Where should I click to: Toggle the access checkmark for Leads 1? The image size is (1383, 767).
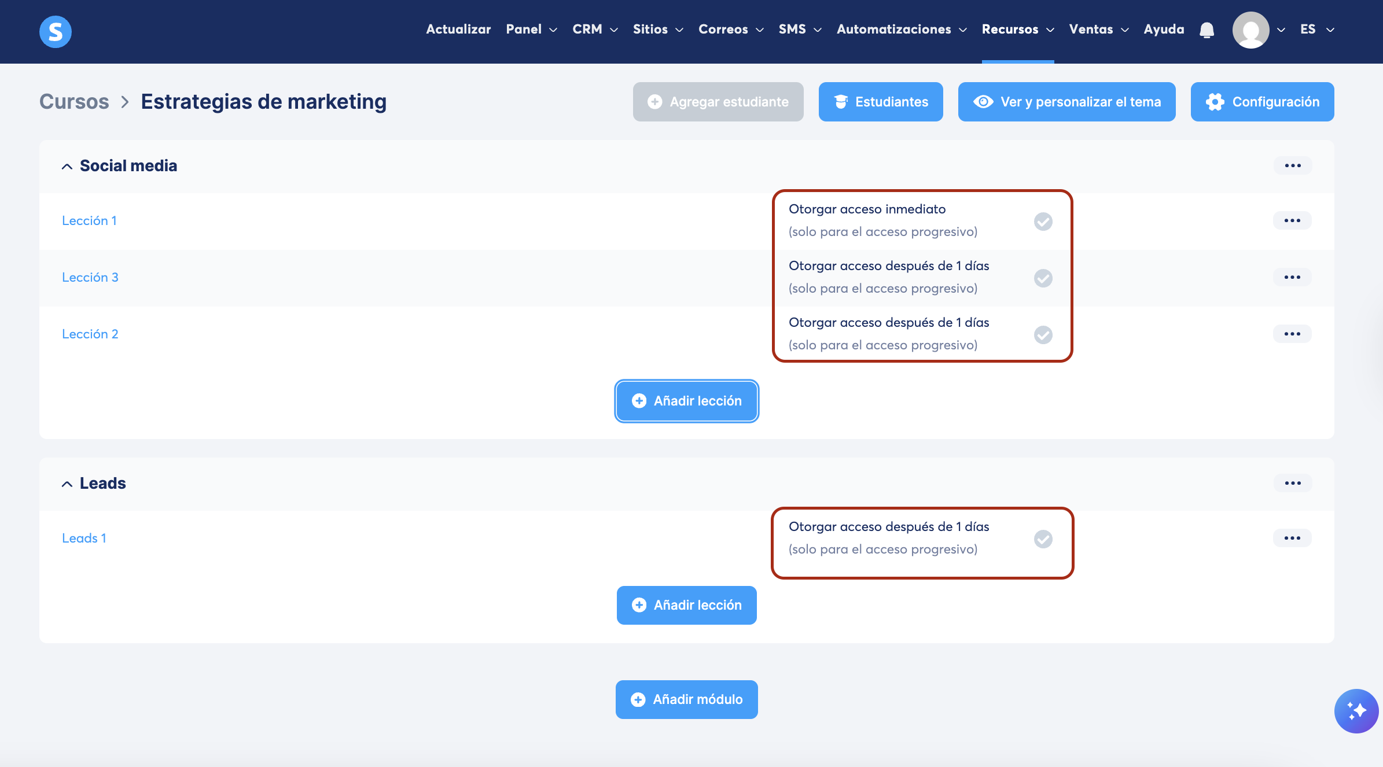click(x=1043, y=539)
